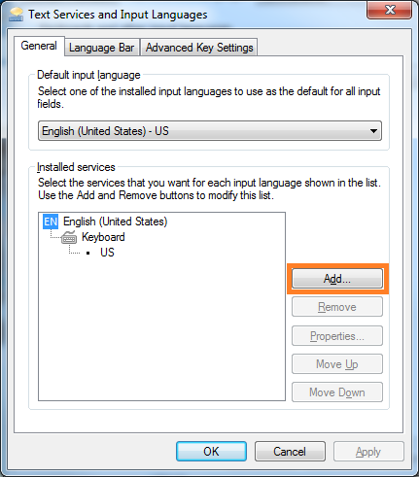Click the Text Services title bar icon
Viewport: 419px width, 477px height.
16,15
